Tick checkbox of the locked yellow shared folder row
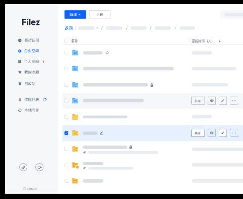The image size is (243, 199). coord(66,149)
